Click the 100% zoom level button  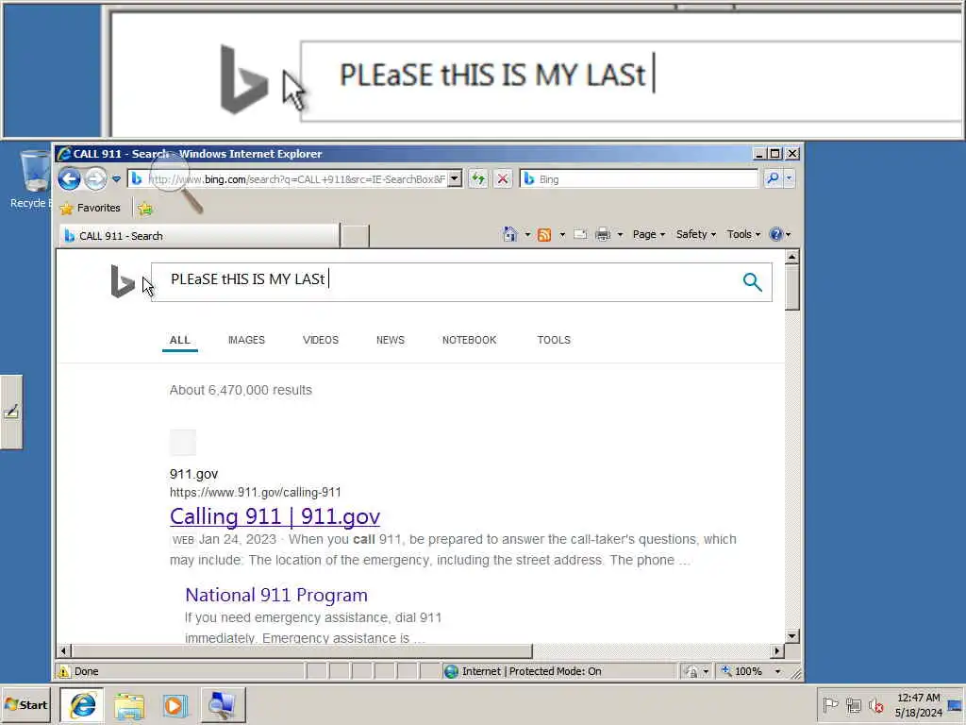pyautogui.click(x=742, y=671)
